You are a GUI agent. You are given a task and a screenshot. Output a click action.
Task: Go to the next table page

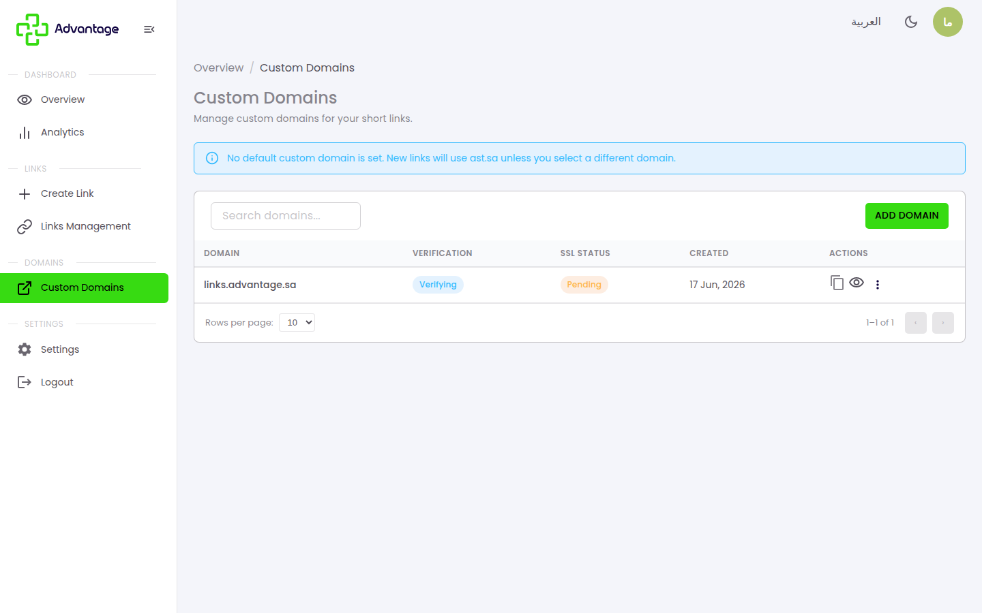point(943,323)
